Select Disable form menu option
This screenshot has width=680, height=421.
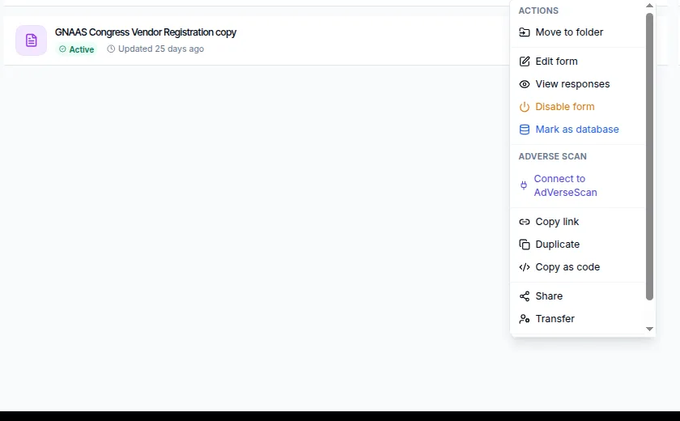pyautogui.click(x=577, y=107)
